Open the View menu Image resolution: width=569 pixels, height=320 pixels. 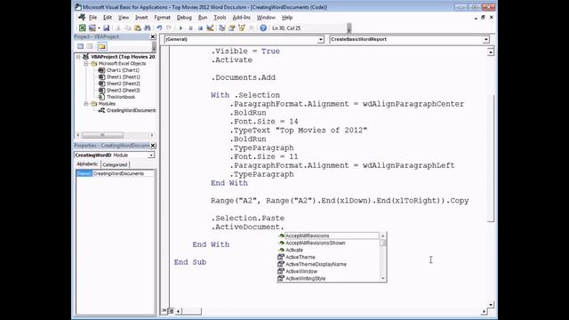coord(124,18)
